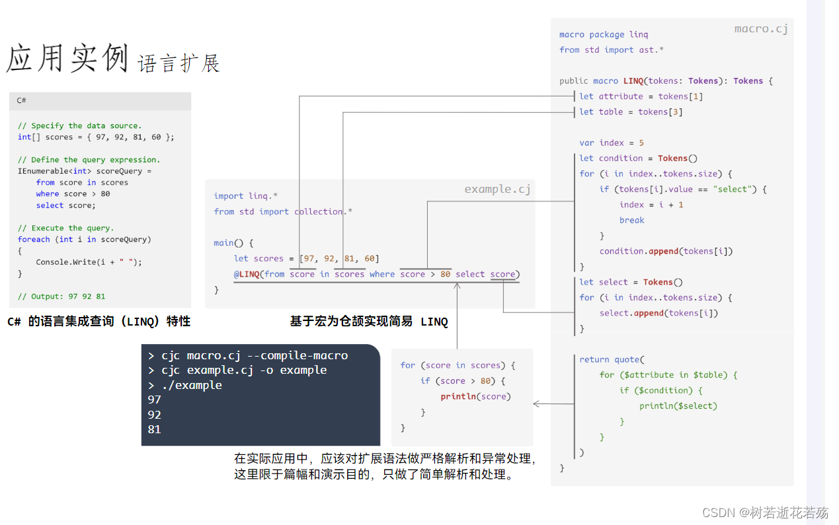
Task: Select 'for (score in scores) {' in the expanded snippet
Action: coord(458,365)
